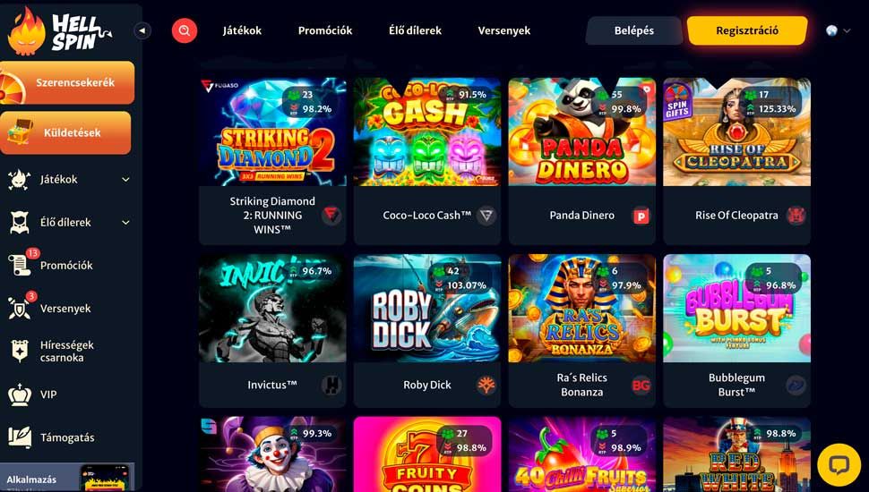Click the yellow Regisztráció button

click(x=747, y=30)
